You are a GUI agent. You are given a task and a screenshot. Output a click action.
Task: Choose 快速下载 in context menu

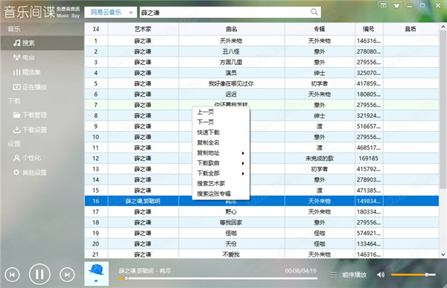pos(221,132)
